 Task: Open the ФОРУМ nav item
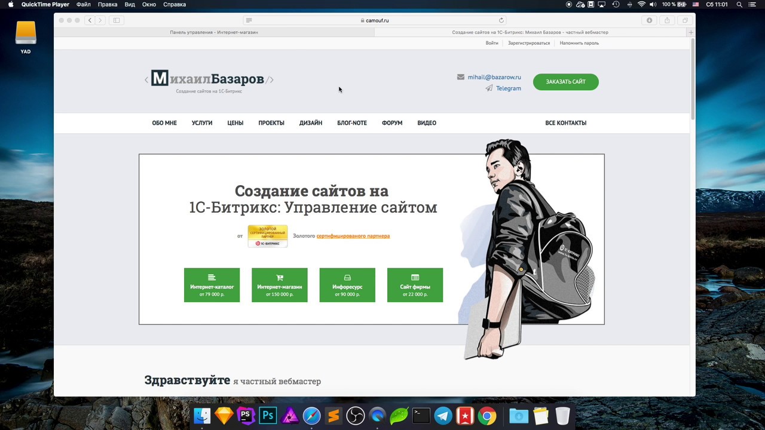pyautogui.click(x=392, y=123)
